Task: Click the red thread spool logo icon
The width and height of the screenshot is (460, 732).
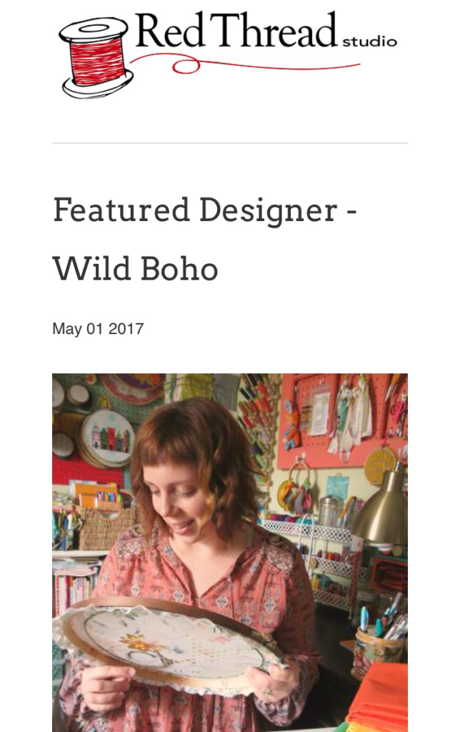Action: coord(94,57)
